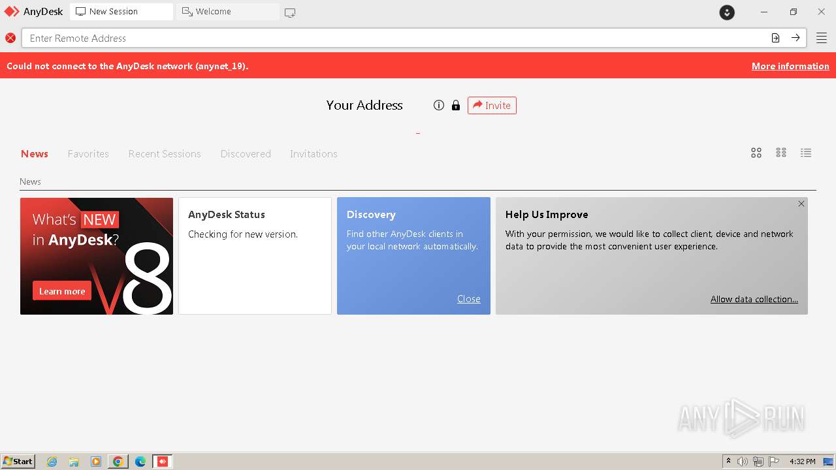Open the Windows Start menu

click(18, 462)
